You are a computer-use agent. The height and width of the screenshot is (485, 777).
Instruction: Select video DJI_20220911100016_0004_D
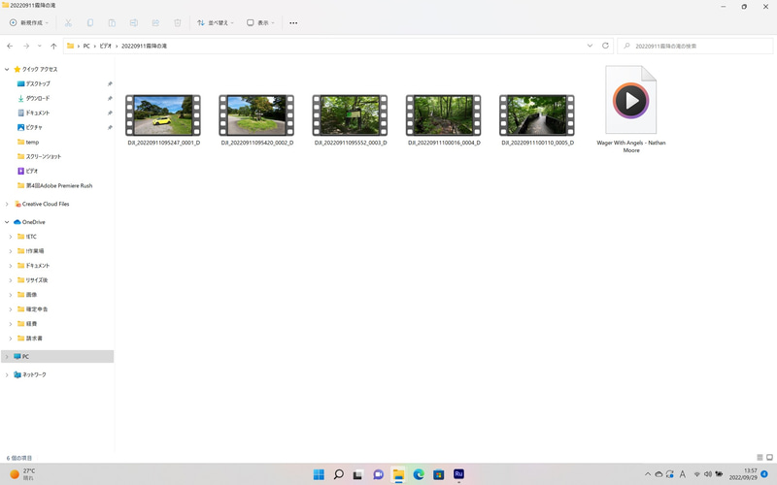[x=444, y=120]
